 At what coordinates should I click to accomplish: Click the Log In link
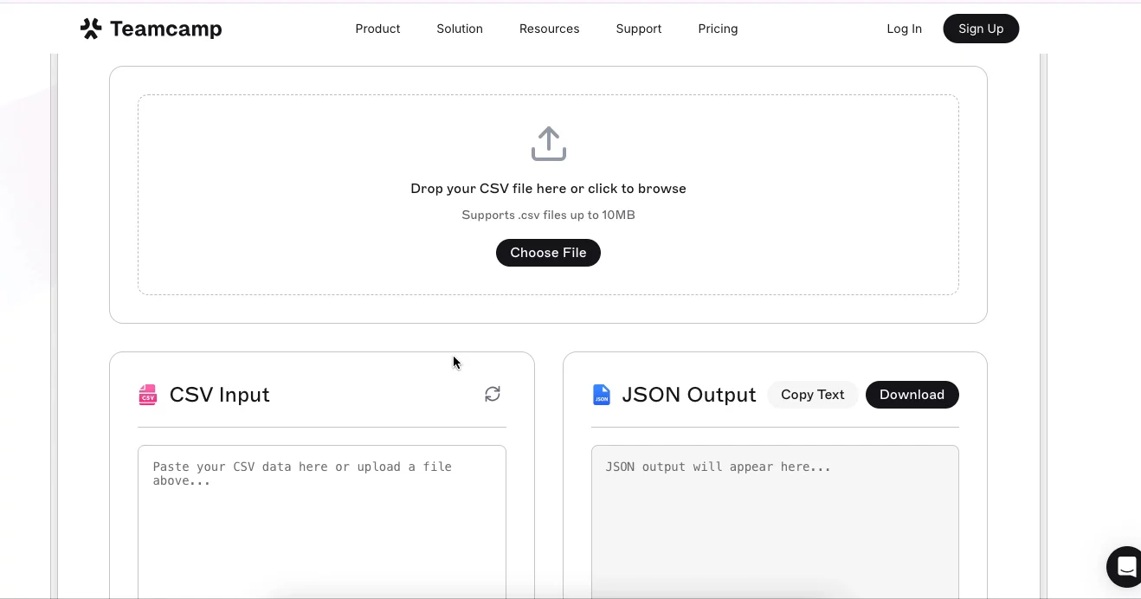pyautogui.click(x=904, y=29)
